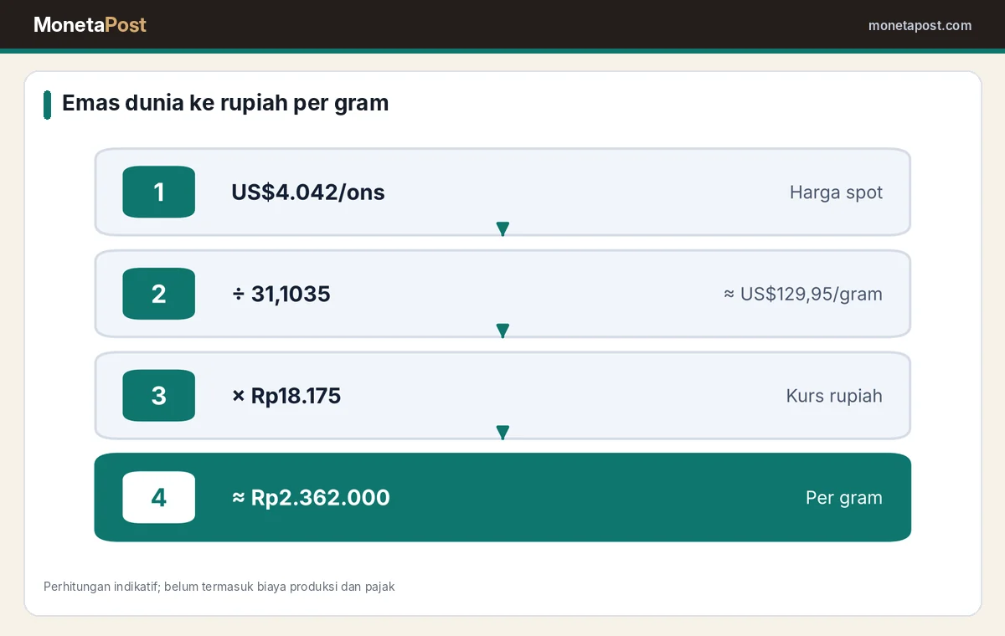This screenshot has height=636, width=1005.
Task: Click step number 3 badge
Action: [x=159, y=396]
